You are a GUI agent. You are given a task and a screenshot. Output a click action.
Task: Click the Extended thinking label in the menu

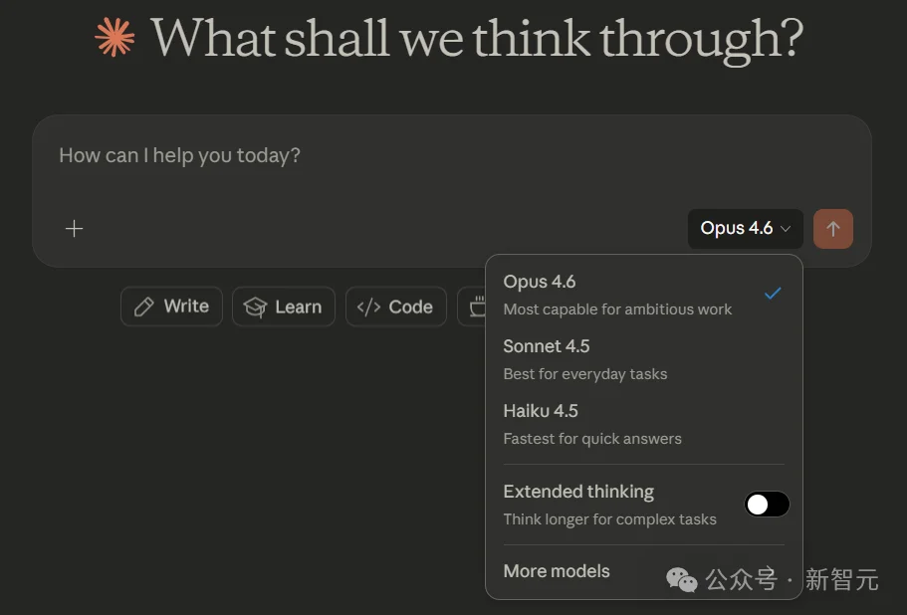[x=578, y=492]
